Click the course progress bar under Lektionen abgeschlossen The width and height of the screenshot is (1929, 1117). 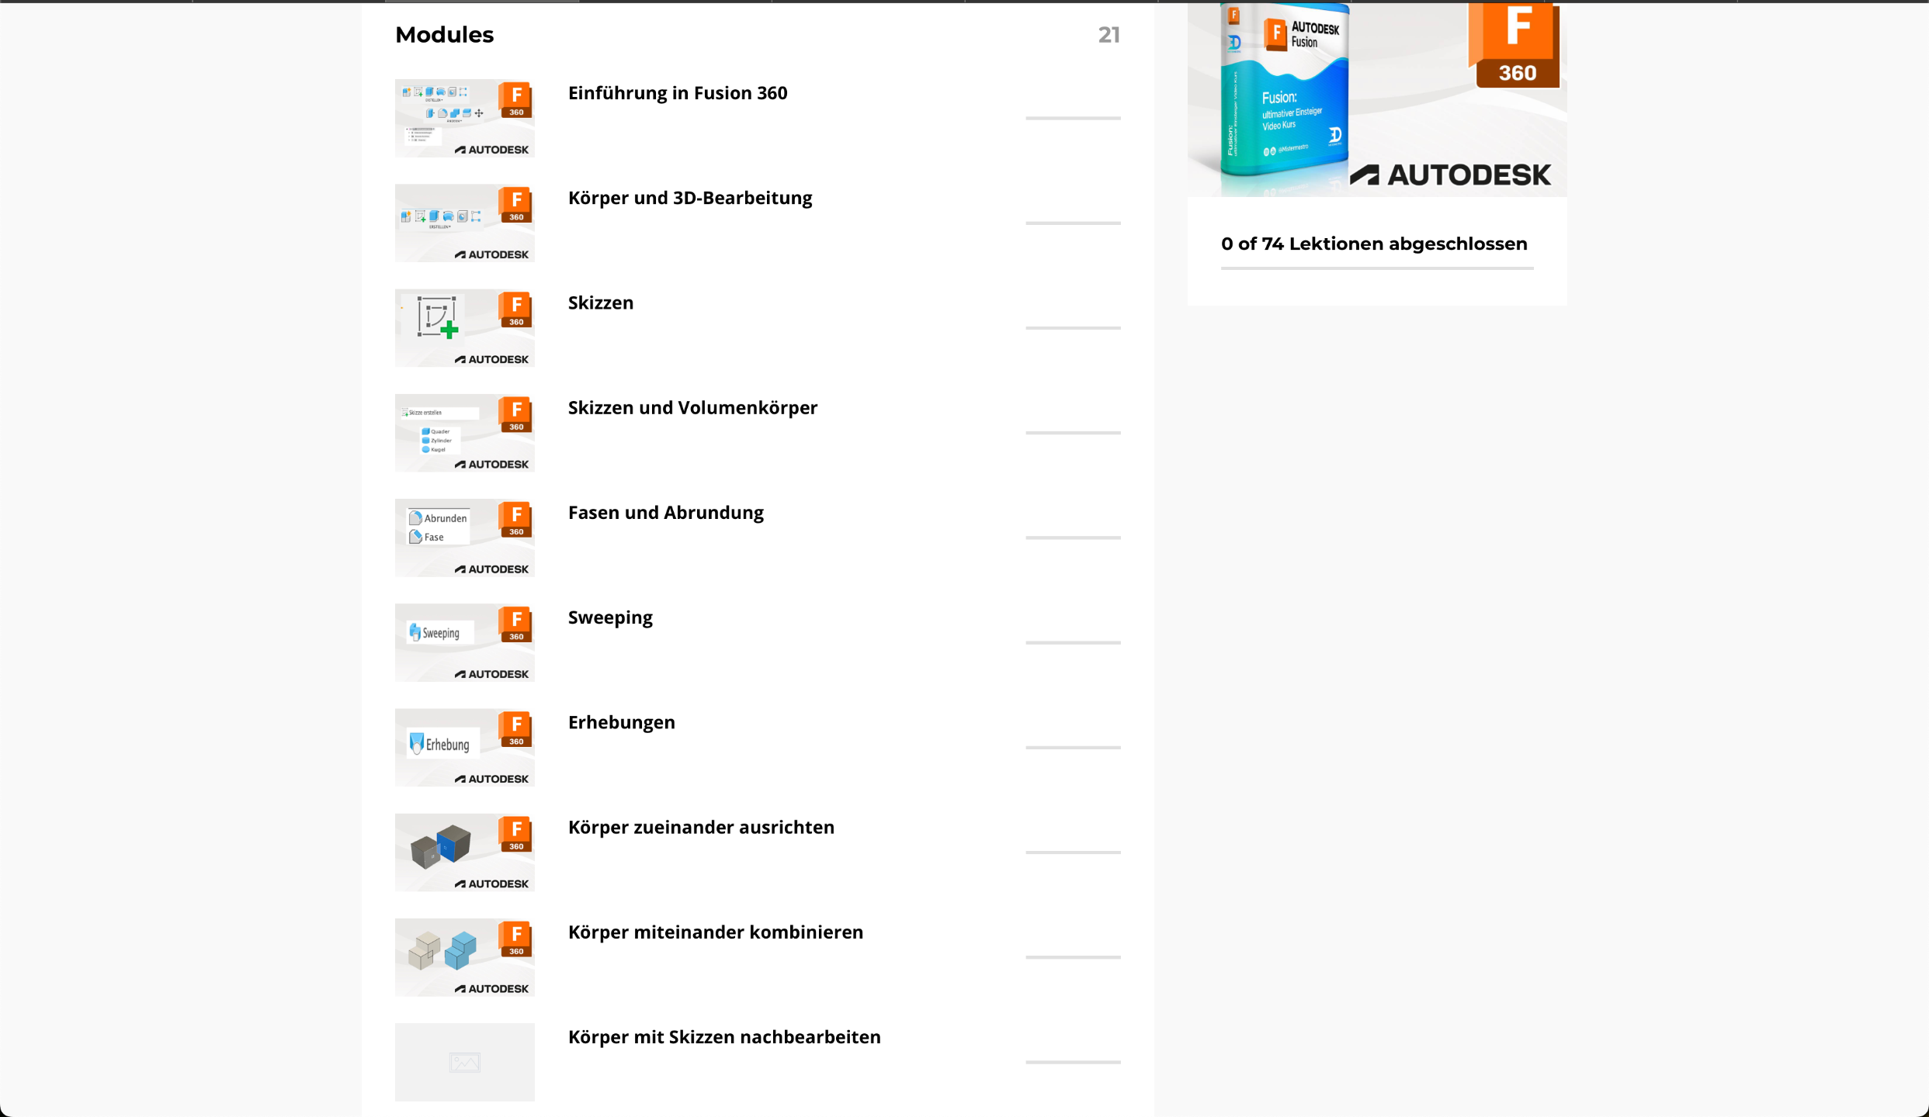point(1376,268)
